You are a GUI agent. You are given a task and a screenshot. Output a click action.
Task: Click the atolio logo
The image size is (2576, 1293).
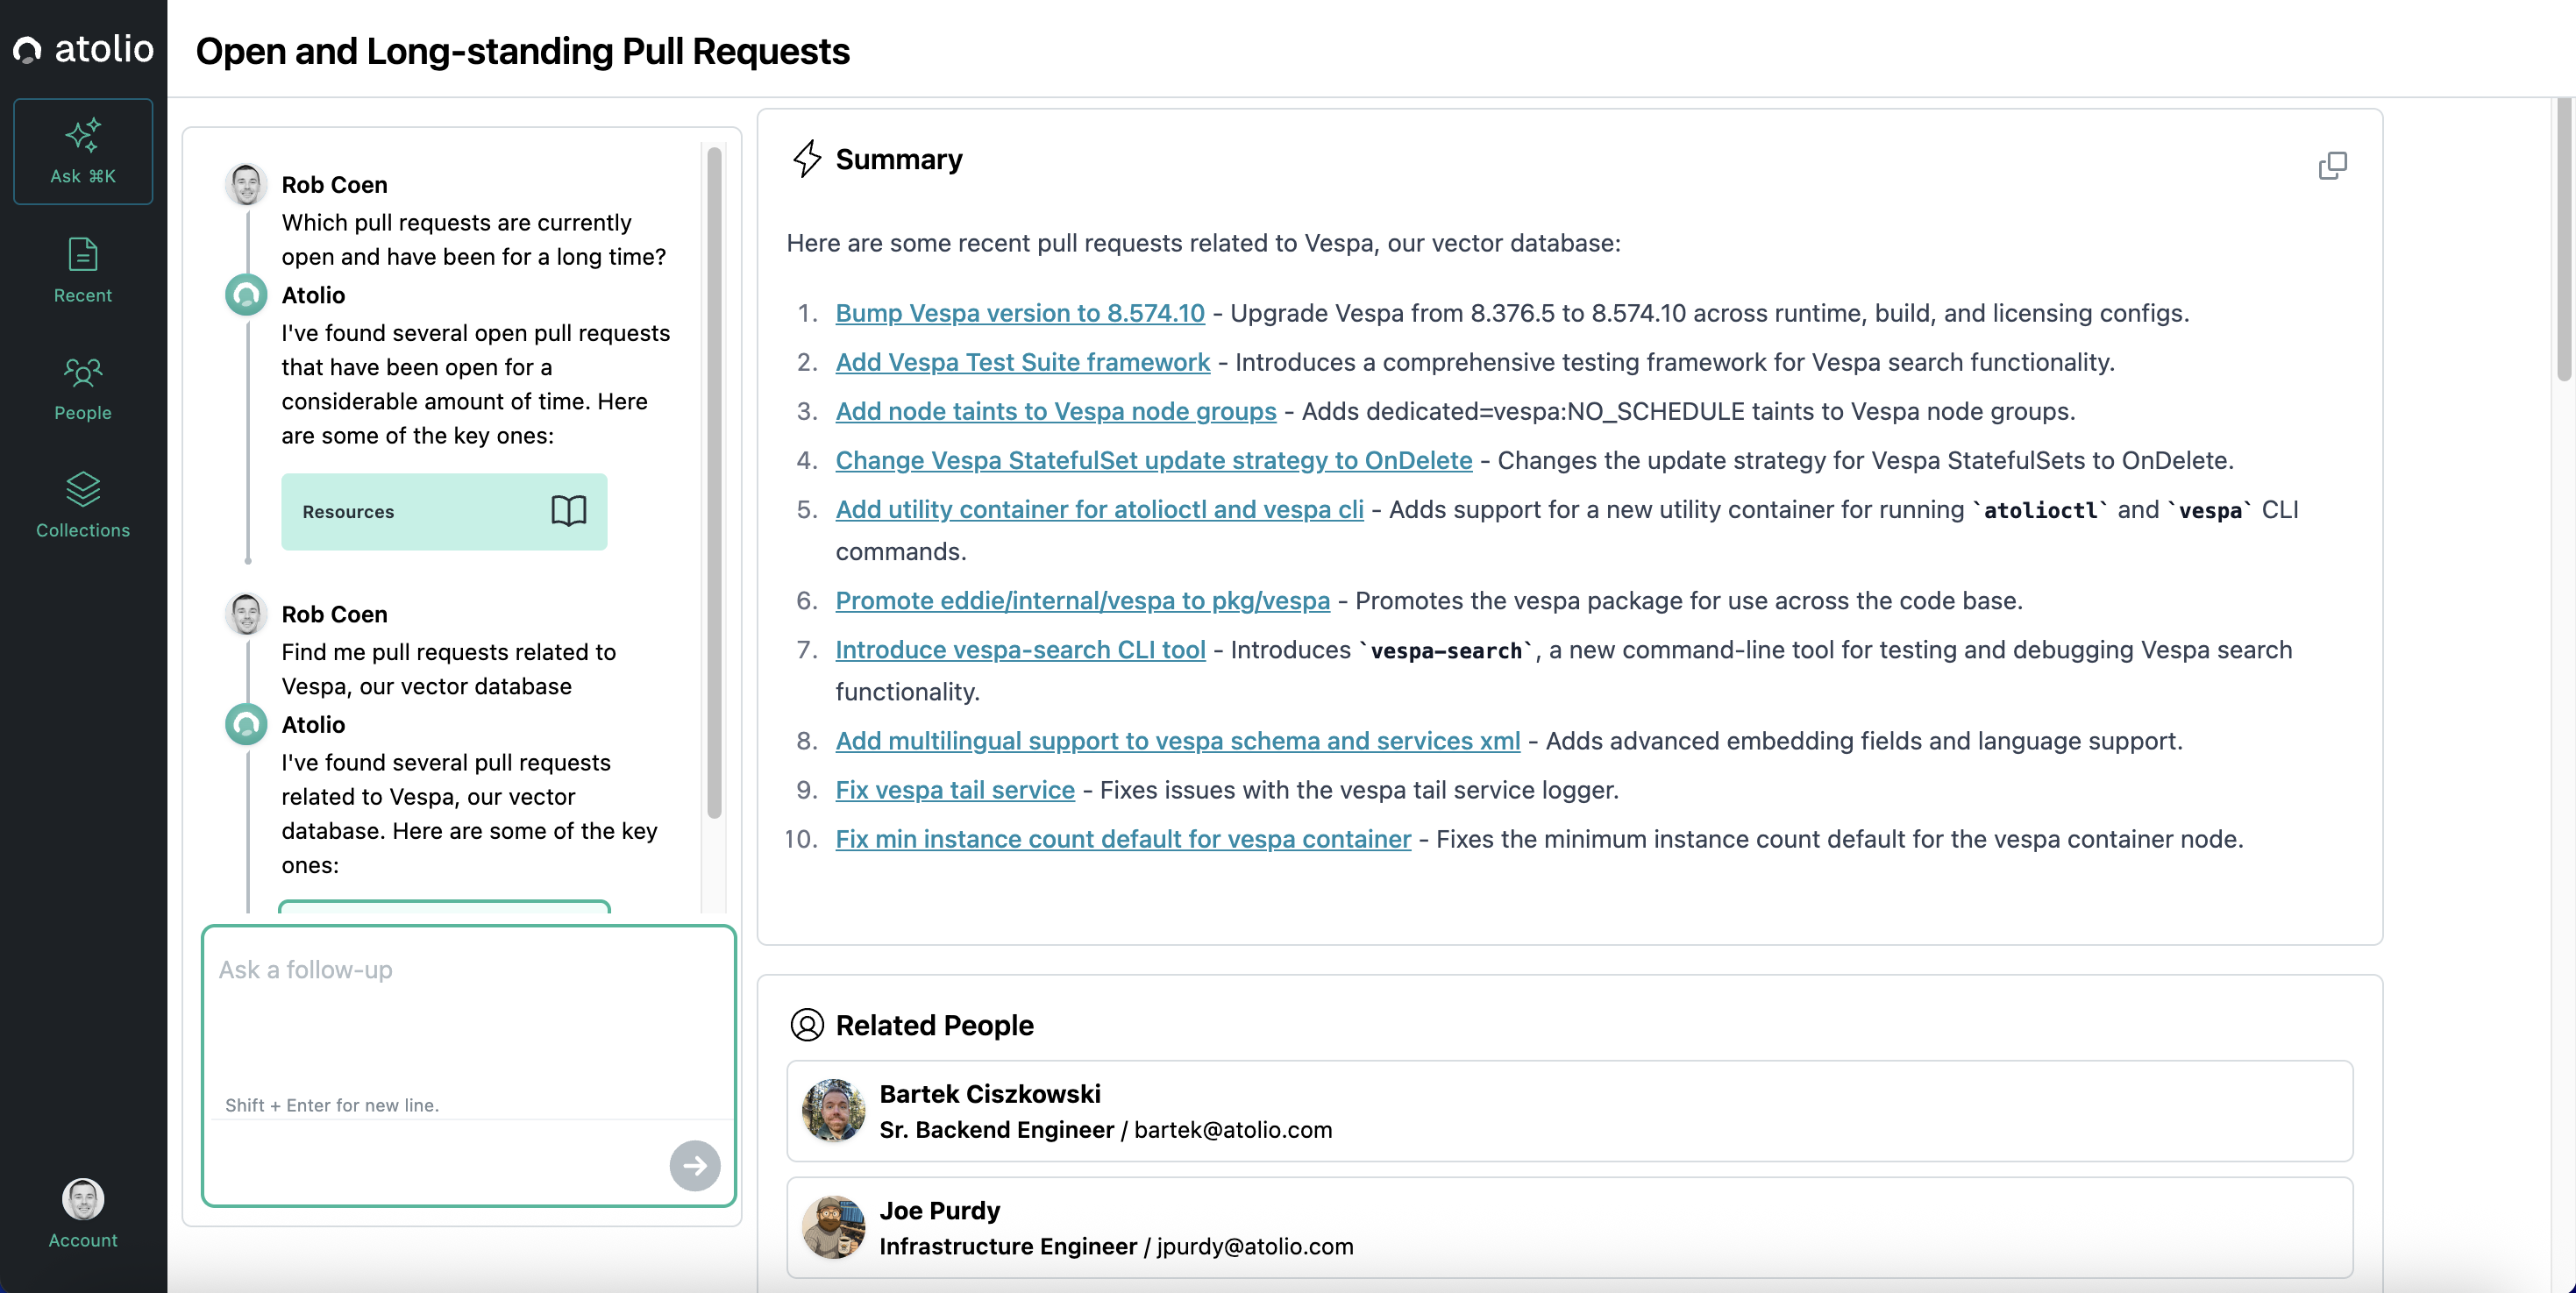83,49
